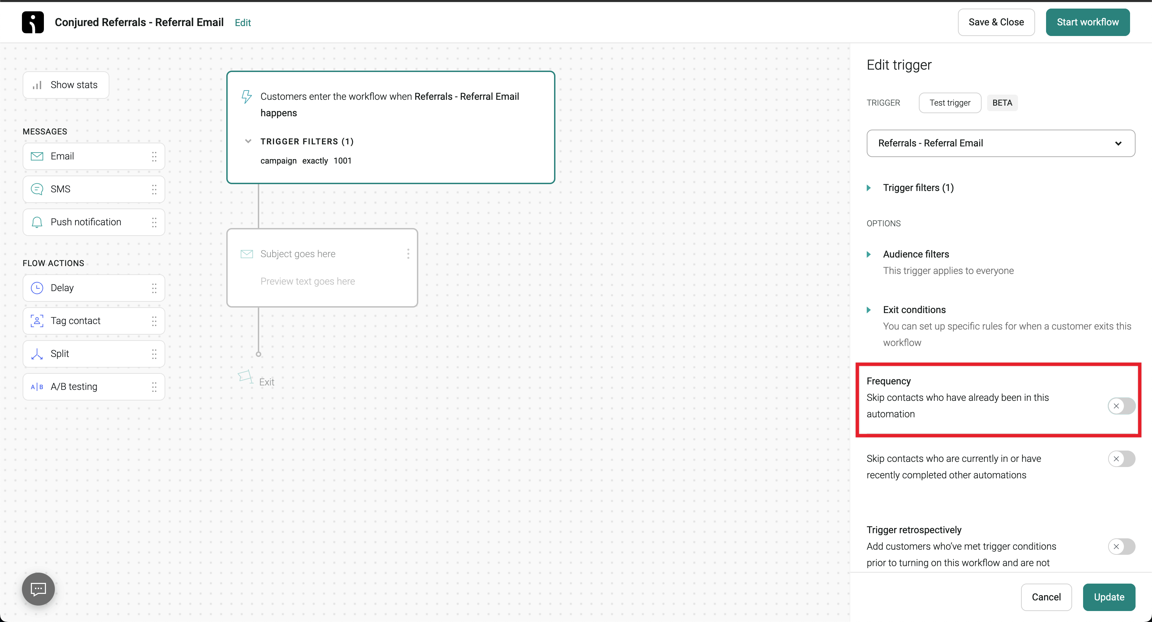
Task: Open the Referrals - Referral Email dropdown
Action: pos(1000,143)
